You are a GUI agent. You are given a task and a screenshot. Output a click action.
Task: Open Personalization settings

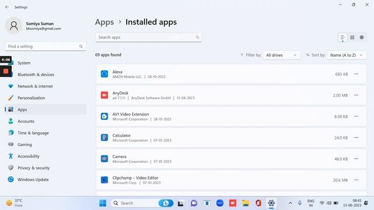46,98
